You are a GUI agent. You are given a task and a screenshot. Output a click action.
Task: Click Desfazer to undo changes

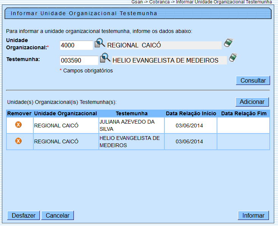pos(23,215)
